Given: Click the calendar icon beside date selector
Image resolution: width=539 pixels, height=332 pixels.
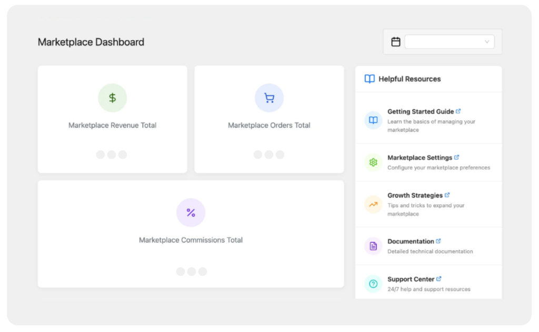Looking at the screenshot, I should point(396,41).
